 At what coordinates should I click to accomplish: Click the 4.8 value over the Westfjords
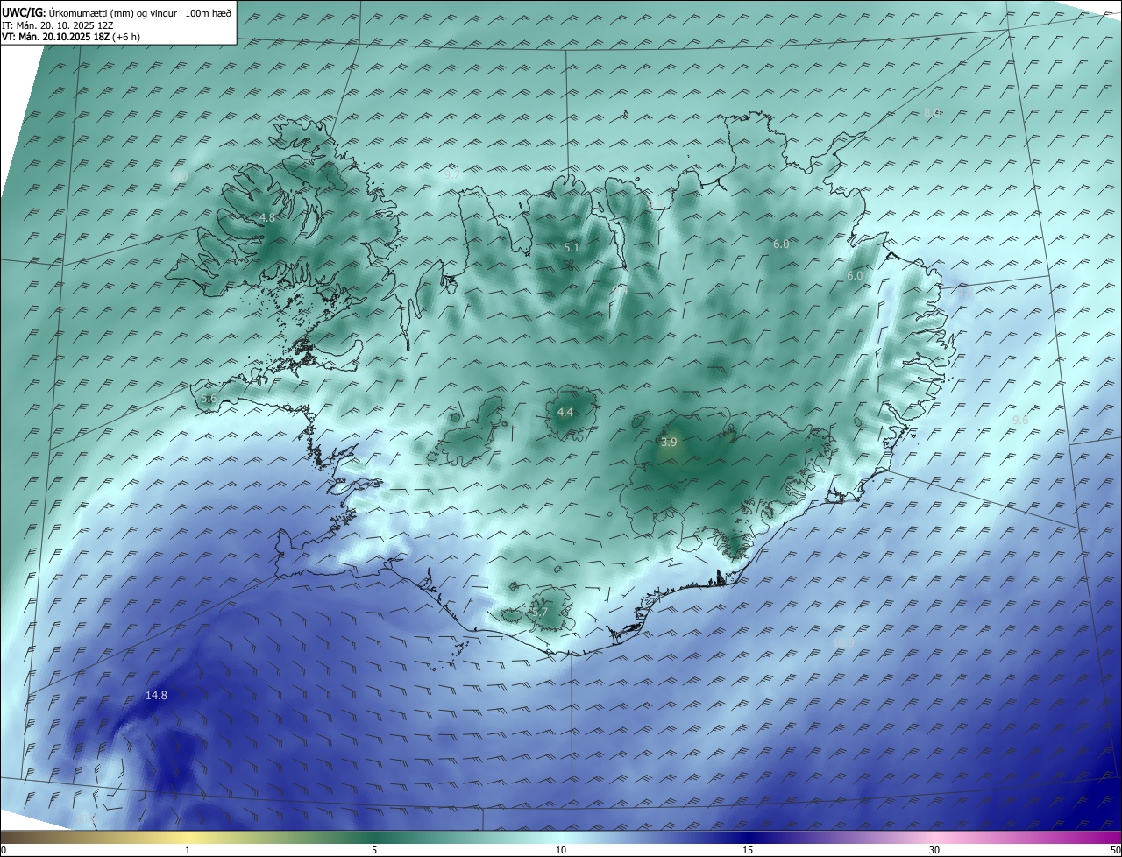pos(267,217)
